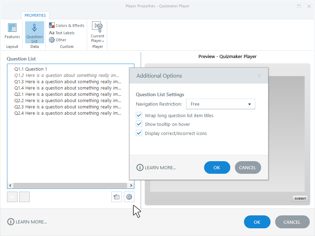Click CANCEL in Player Properties window
The width and height of the screenshot is (315, 236).
tap(292, 222)
